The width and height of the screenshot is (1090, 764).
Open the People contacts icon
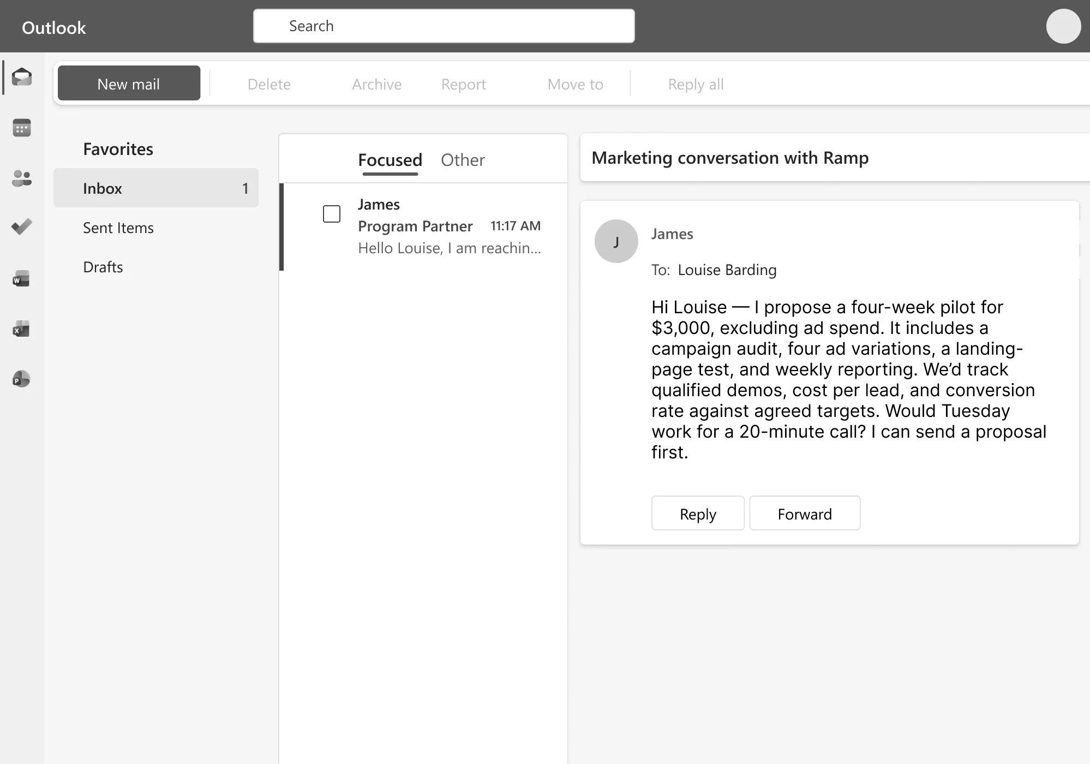pyautogui.click(x=22, y=178)
